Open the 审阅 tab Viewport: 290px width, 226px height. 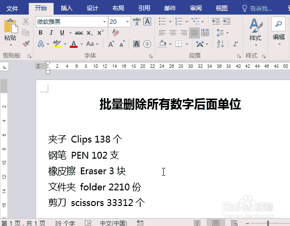(x=196, y=8)
